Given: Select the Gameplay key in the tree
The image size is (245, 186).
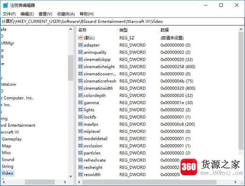Looking at the screenshot, I should [12, 139].
